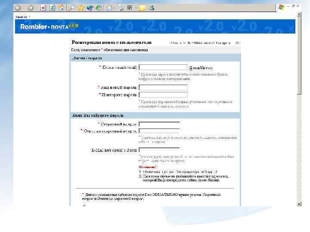Click the Edit page toolbar icon
The width and height of the screenshot is (310, 232).
[x=130, y=8]
